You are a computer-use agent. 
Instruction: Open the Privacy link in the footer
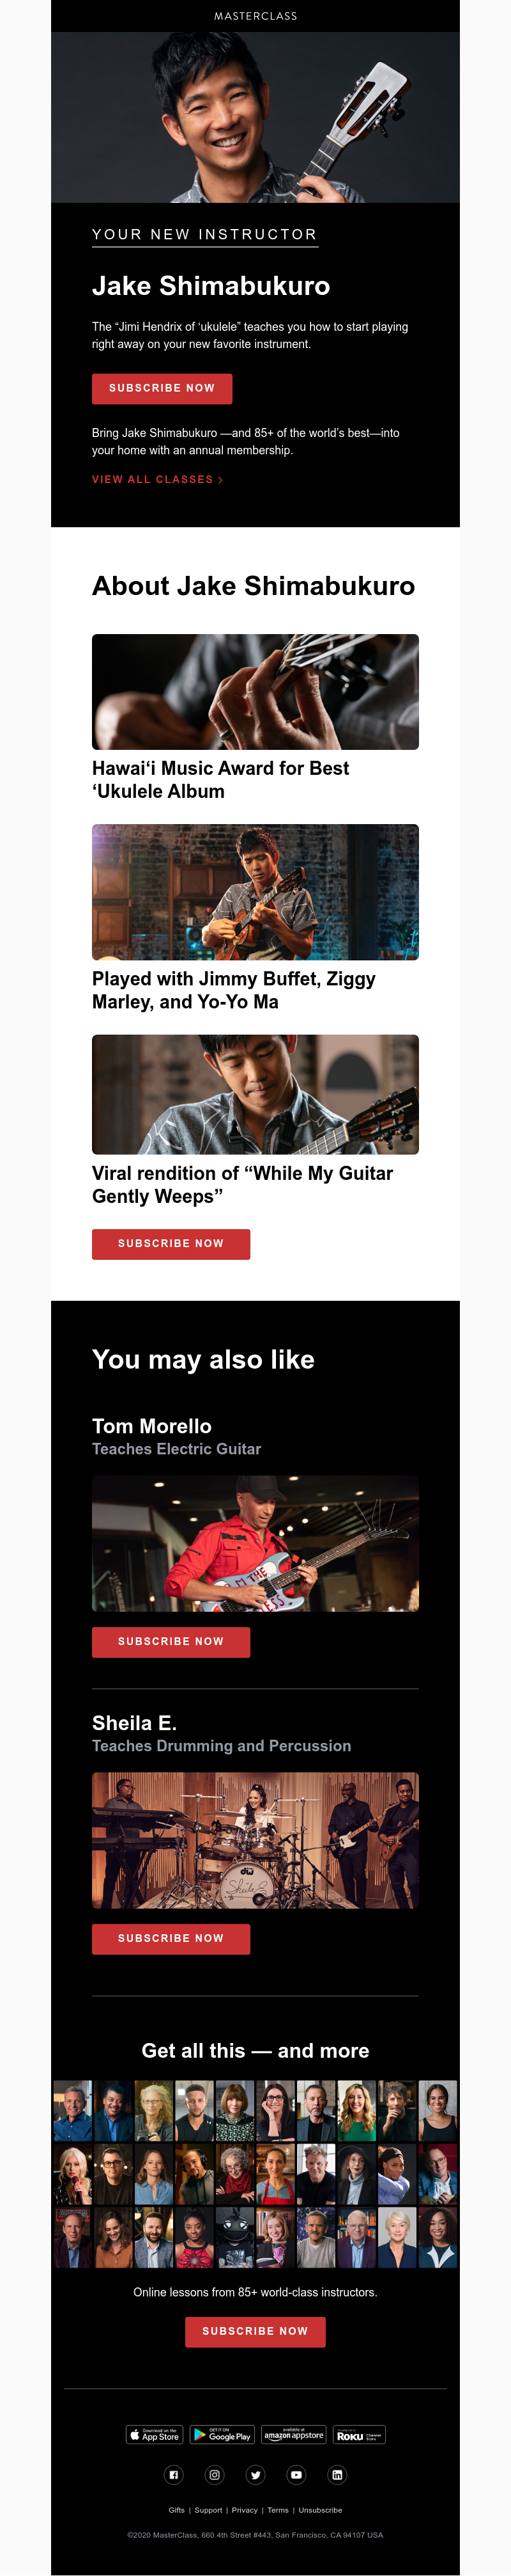[x=245, y=2509]
